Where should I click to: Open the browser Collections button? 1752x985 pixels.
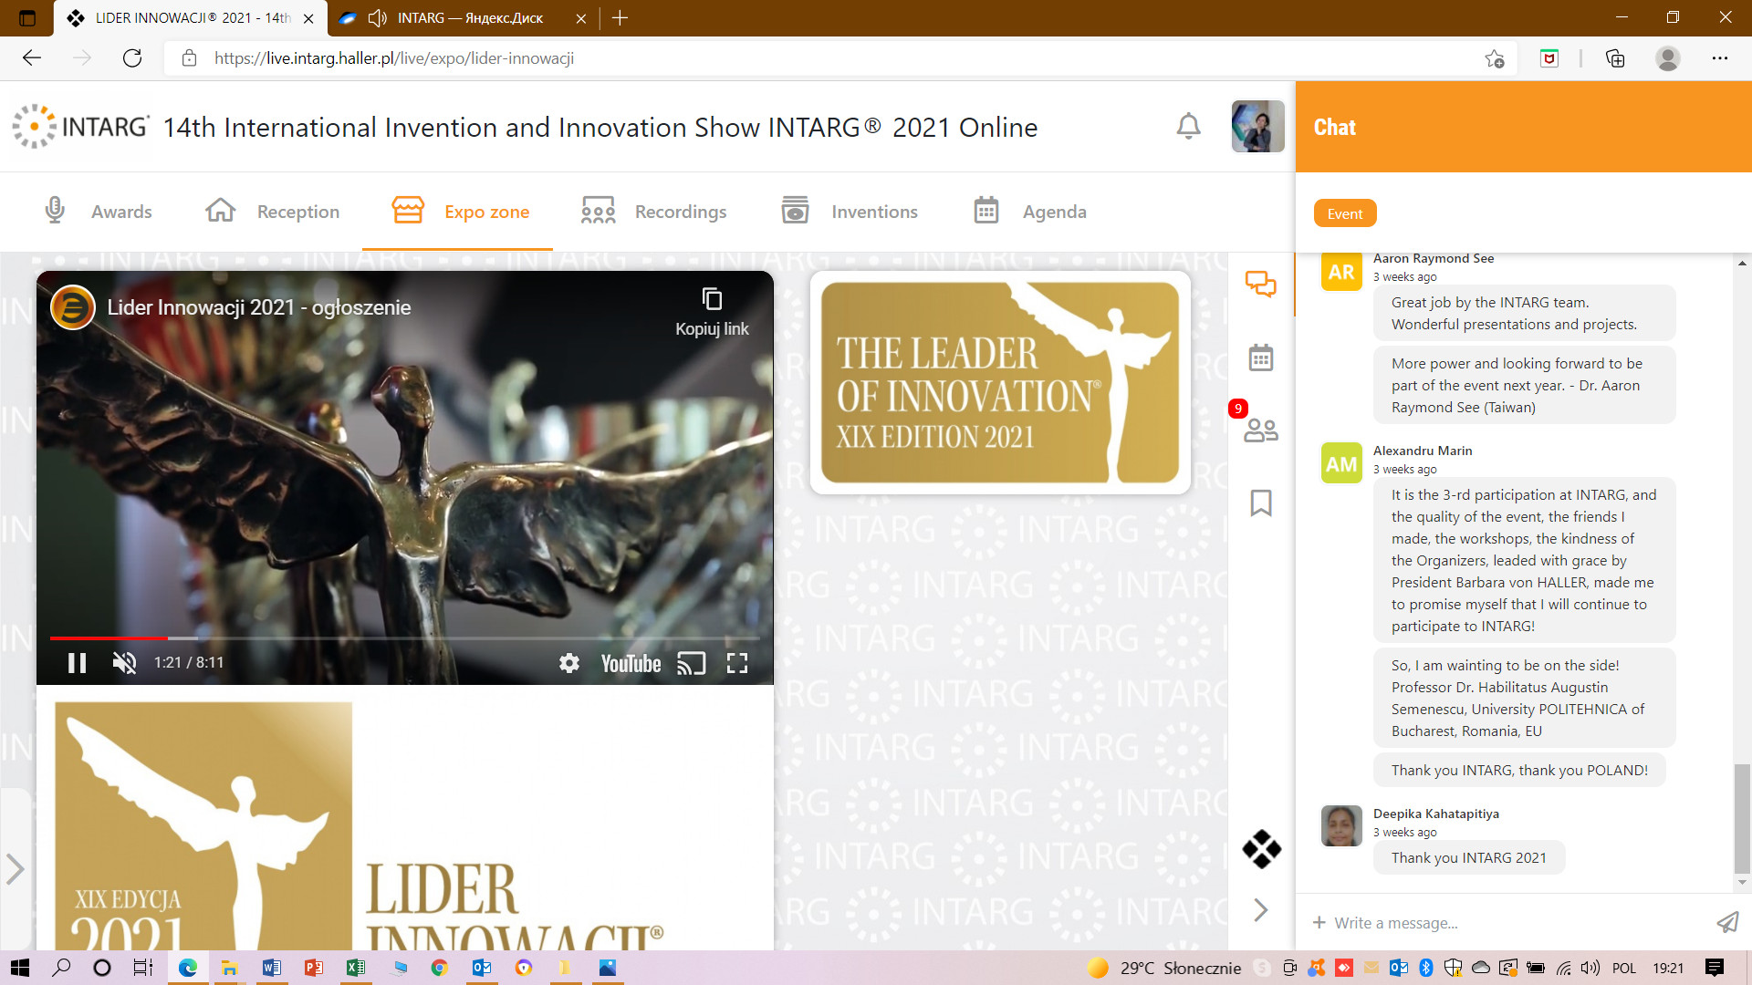[1615, 58]
